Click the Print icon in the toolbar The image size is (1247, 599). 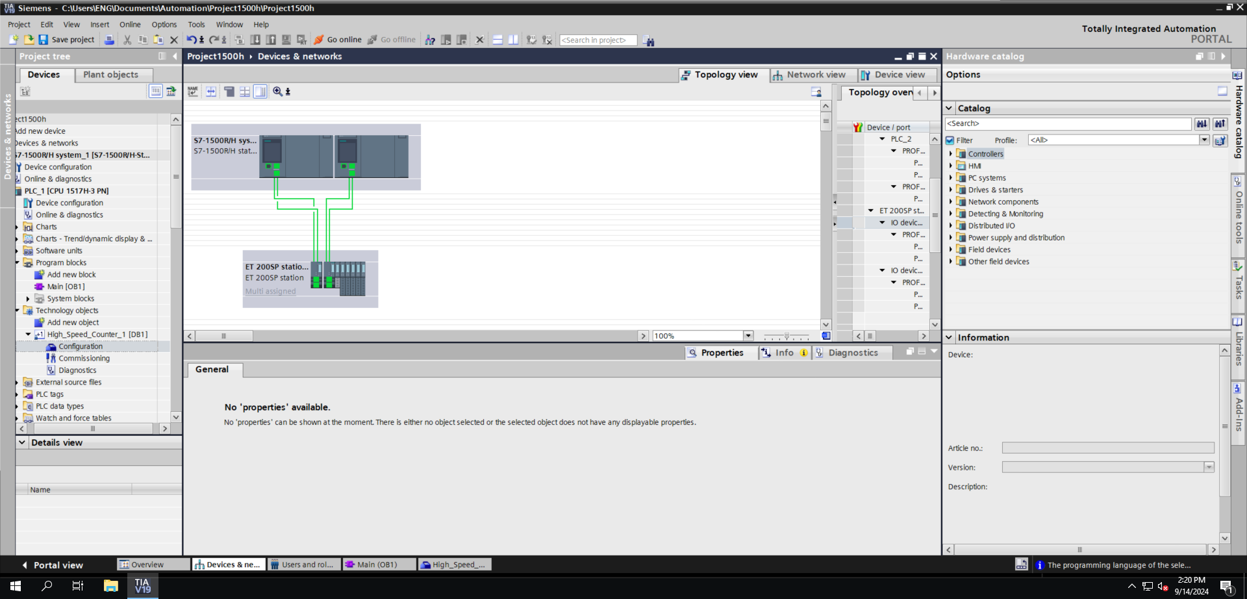109,40
